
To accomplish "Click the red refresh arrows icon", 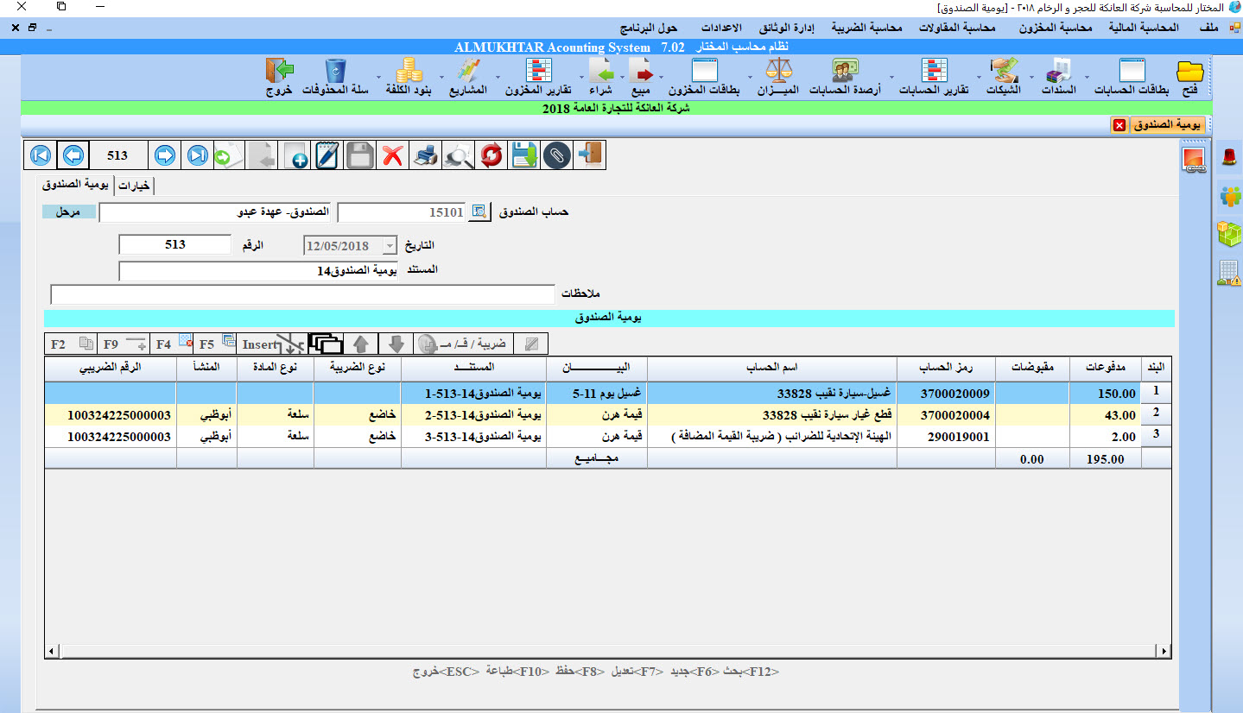I will pyautogui.click(x=491, y=155).
